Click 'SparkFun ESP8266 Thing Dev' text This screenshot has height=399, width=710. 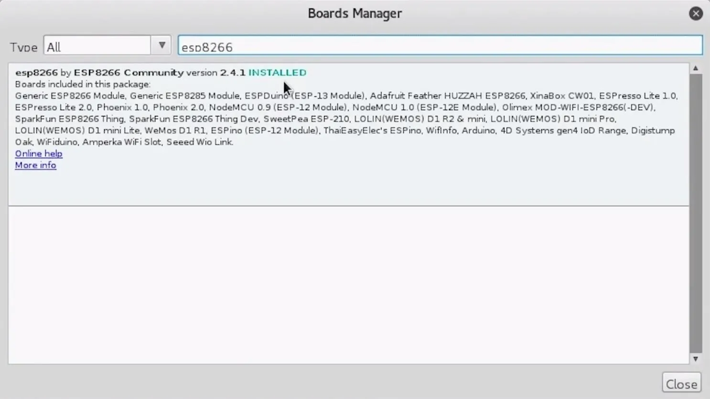pyautogui.click(x=194, y=119)
